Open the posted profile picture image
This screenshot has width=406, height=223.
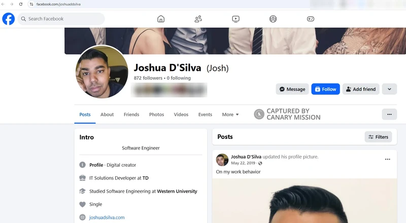click(x=304, y=201)
